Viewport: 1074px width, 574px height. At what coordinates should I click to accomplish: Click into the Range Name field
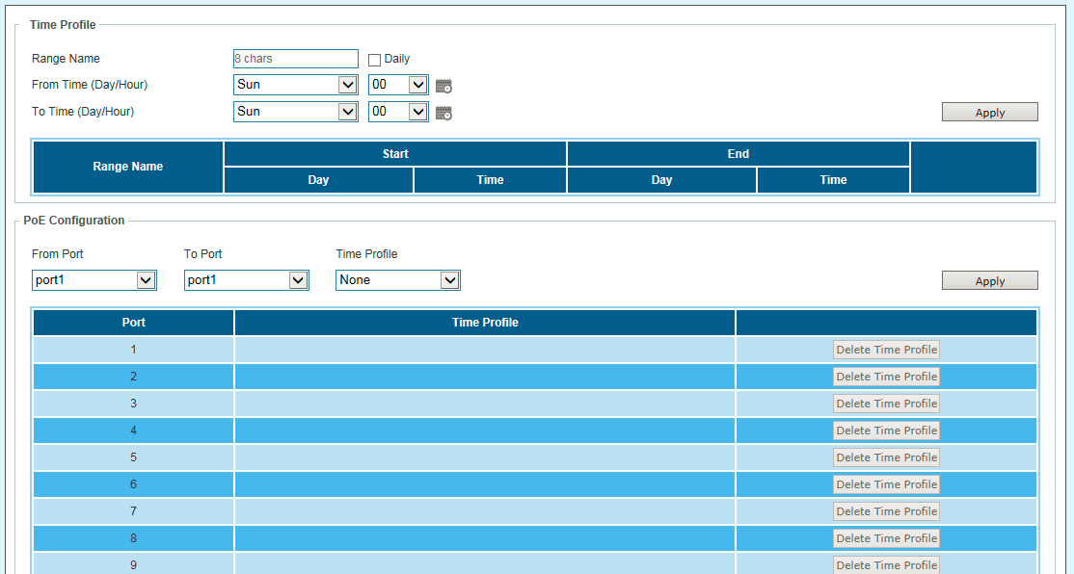(x=295, y=59)
